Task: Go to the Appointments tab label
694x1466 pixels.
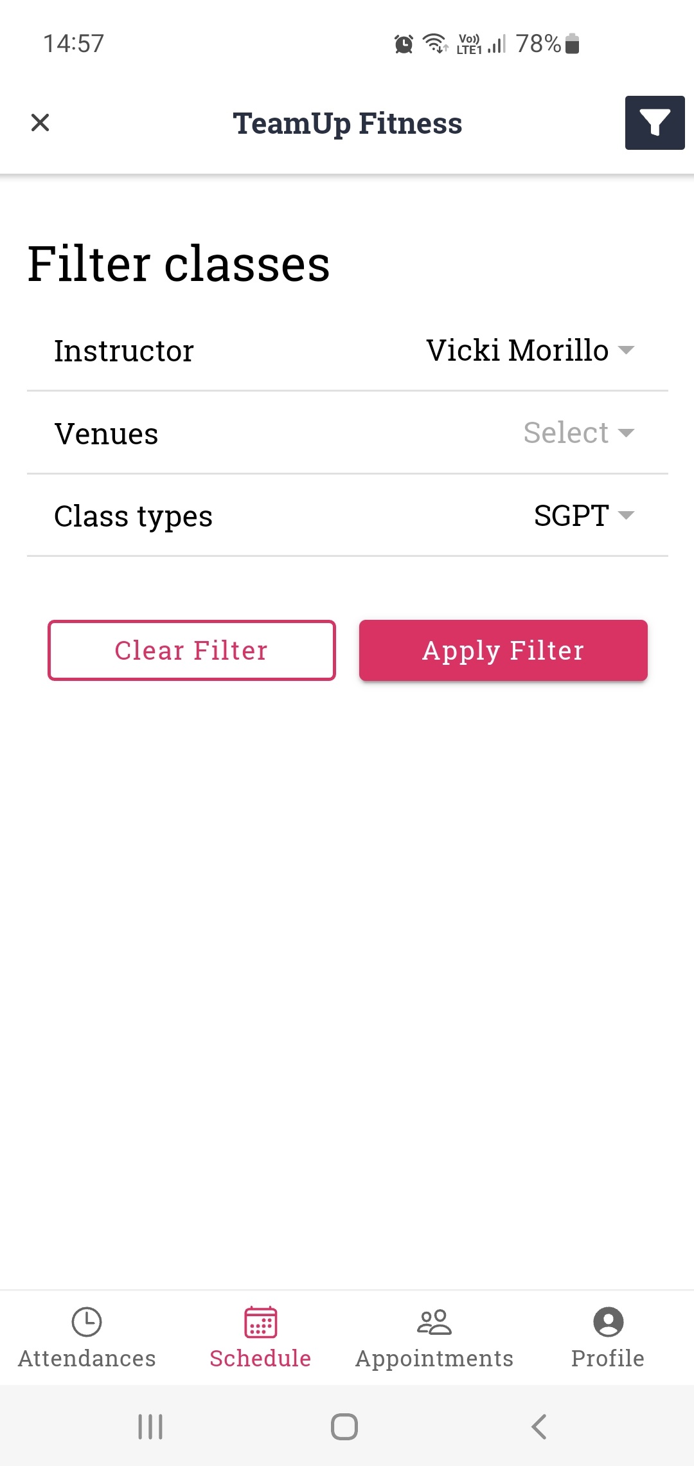Action: pyautogui.click(x=434, y=1358)
